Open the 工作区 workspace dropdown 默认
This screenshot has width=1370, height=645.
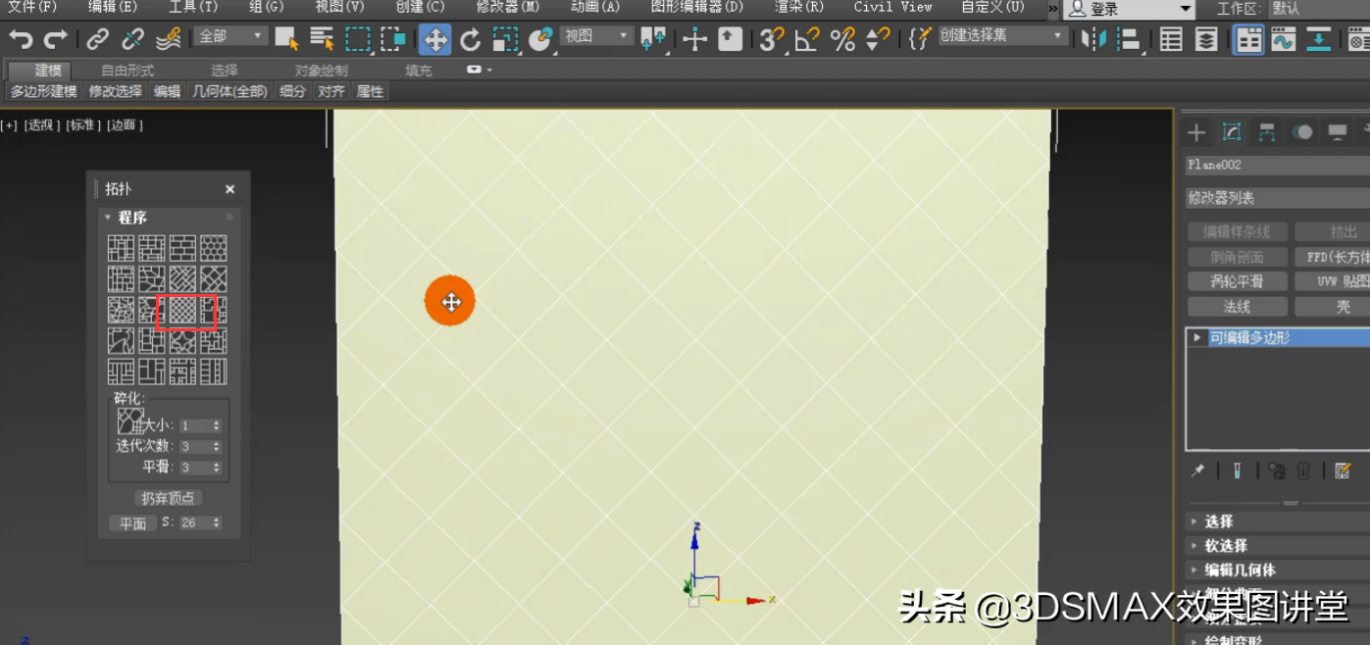point(1319,9)
